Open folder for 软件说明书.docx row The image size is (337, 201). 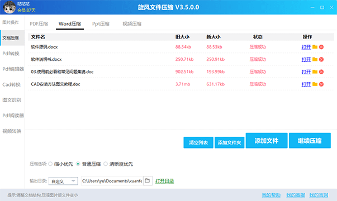pos(315,59)
